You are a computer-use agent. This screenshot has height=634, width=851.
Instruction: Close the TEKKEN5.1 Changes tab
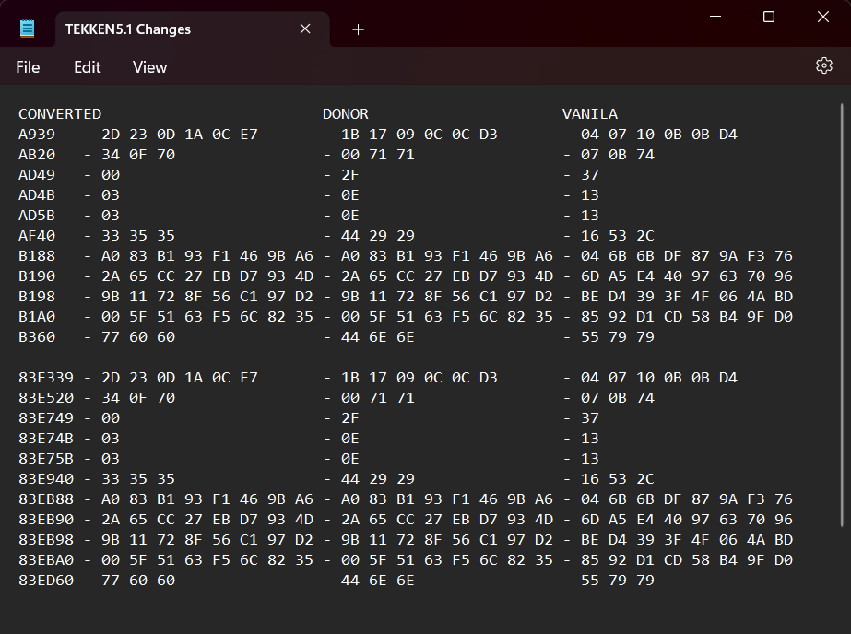tap(305, 29)
